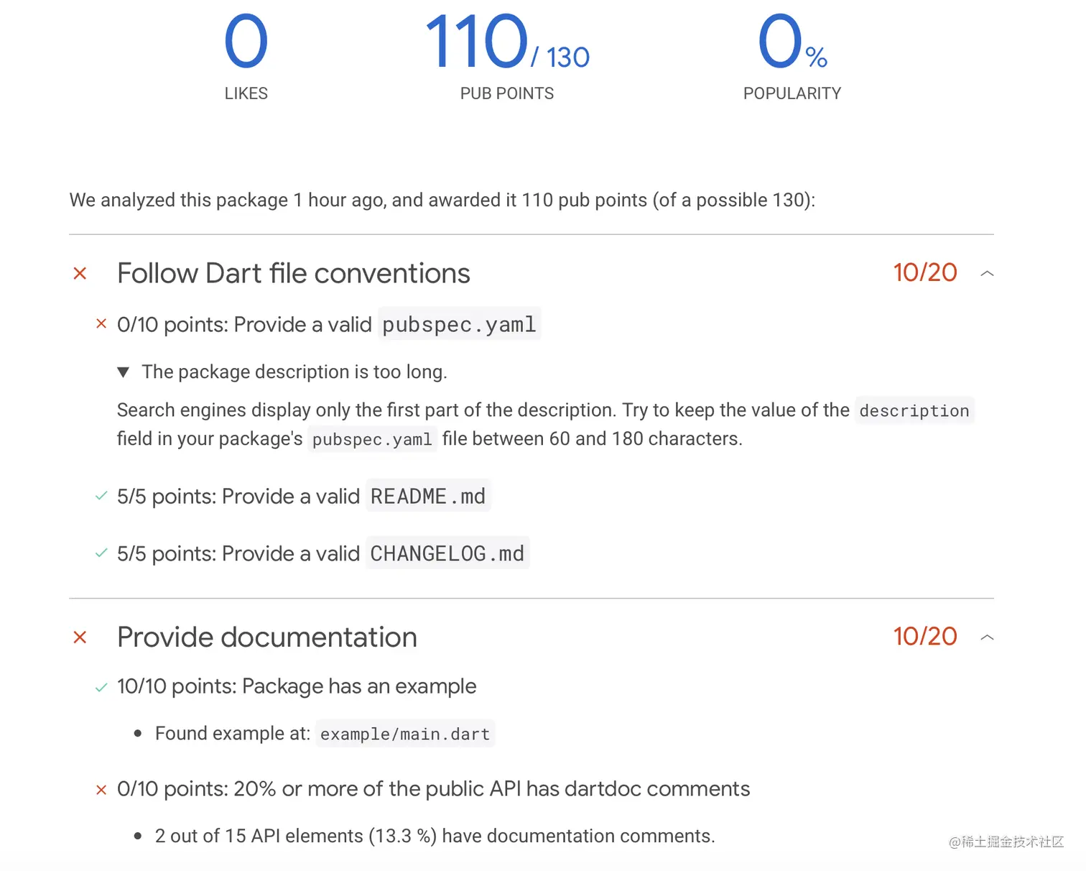Click red X icon beside Follow Dart file conventions
The image size is (1086, 871).
point(80,274)
